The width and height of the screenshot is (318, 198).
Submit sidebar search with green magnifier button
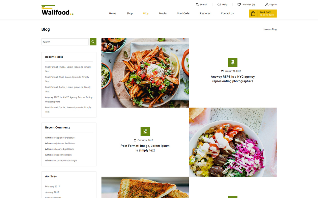pos(93,42)
